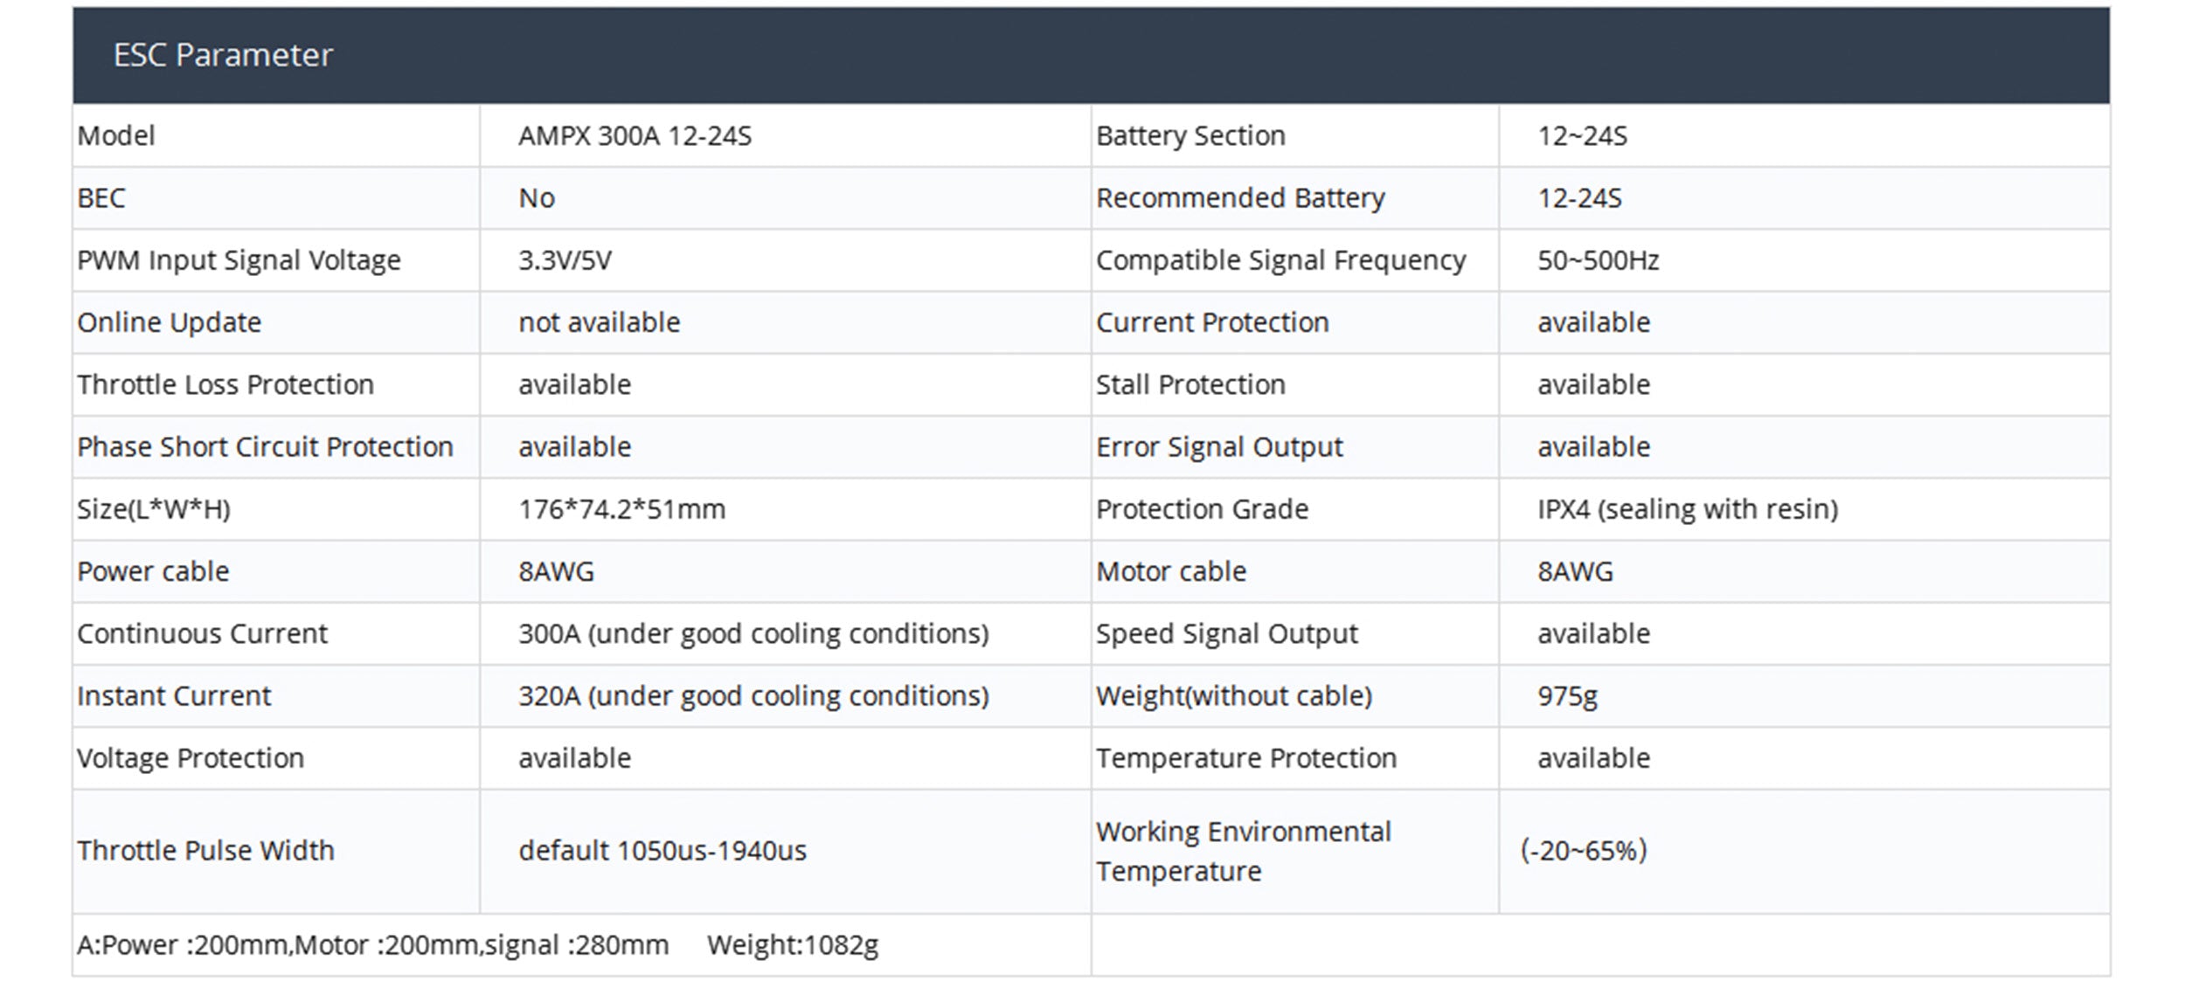Select the 975g weight value

point(1567,695)
